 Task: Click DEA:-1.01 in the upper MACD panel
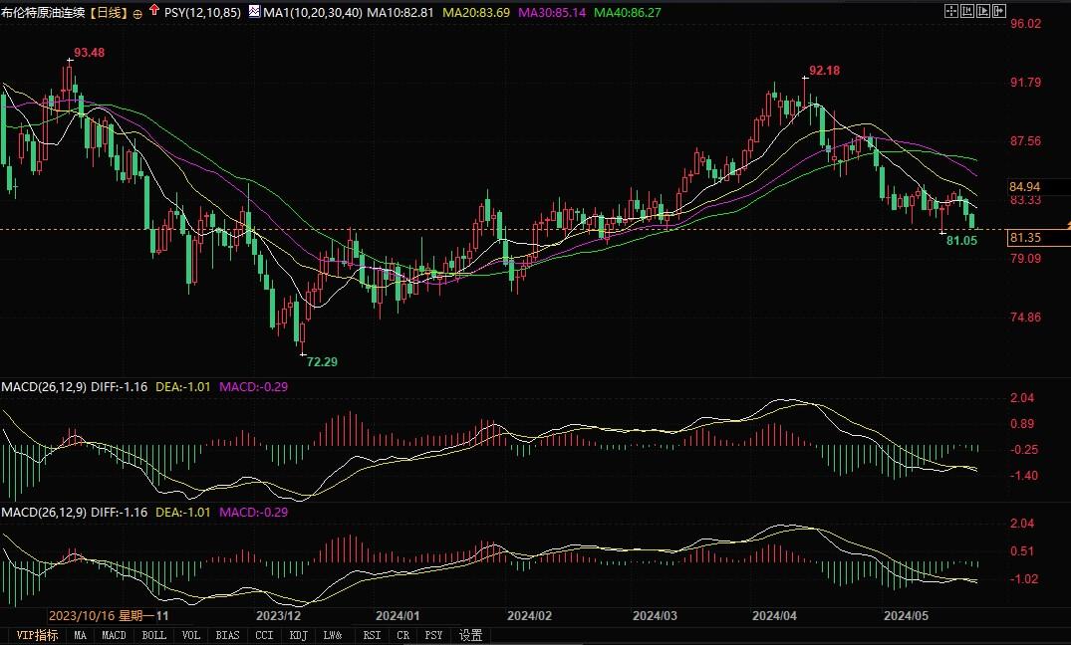tap(183, 387)
